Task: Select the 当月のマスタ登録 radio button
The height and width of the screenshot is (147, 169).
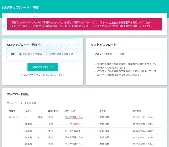Action: point(20,54)
